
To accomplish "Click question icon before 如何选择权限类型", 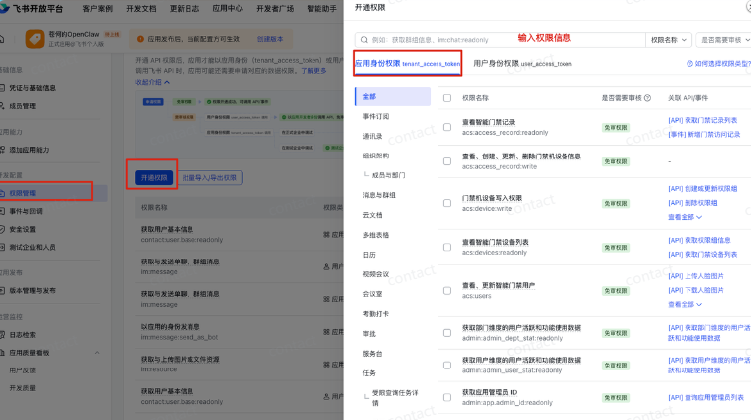I will pyautogui.click(x=689, y=63).
